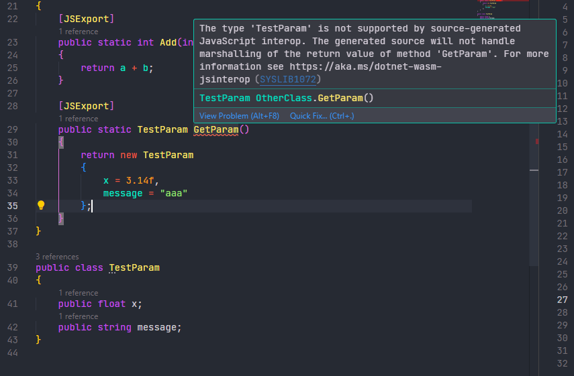The image size is (574, 376).
Task: Click 'return a + b;' statement
Action: click(x=117, y=68)
